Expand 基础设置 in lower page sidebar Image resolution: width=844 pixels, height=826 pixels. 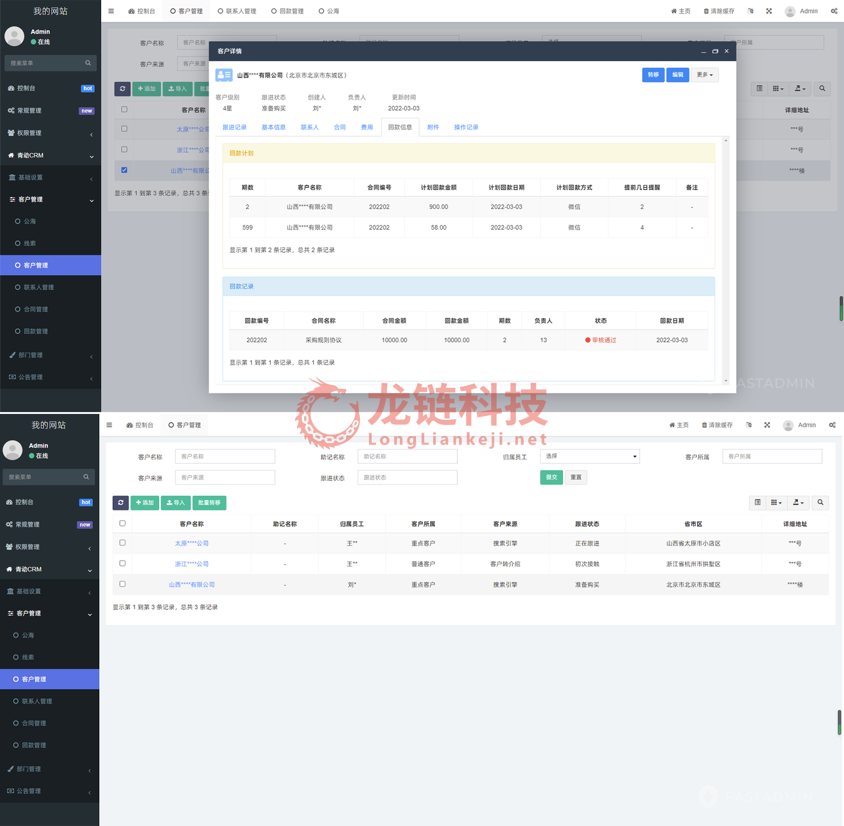point(49,591)
